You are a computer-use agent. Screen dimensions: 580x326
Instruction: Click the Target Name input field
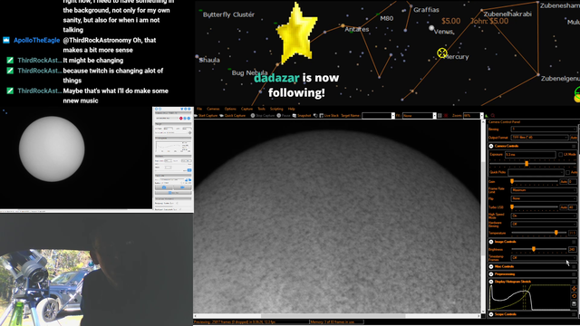[376, 116]
